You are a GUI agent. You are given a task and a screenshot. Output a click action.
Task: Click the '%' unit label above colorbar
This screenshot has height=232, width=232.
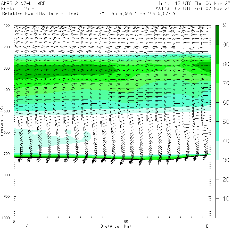tap(224, 26)
